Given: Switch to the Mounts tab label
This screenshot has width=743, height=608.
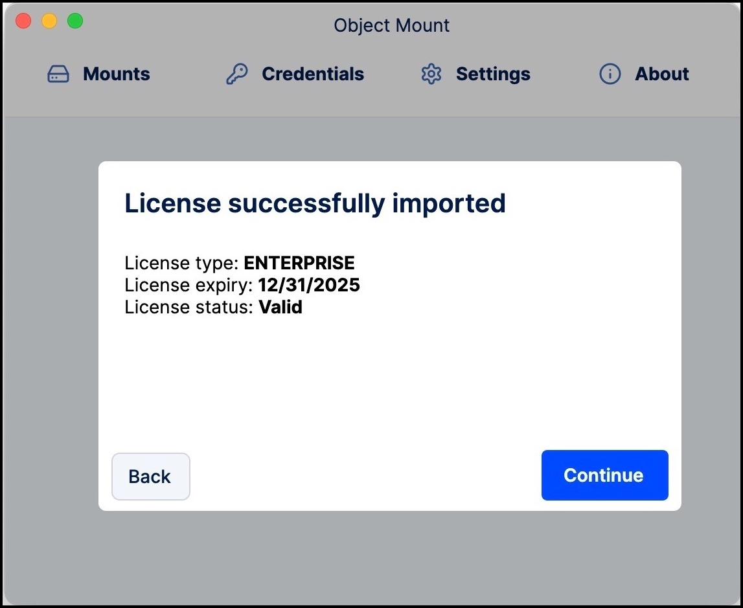Looking at the screenshot, I should 117,74.
